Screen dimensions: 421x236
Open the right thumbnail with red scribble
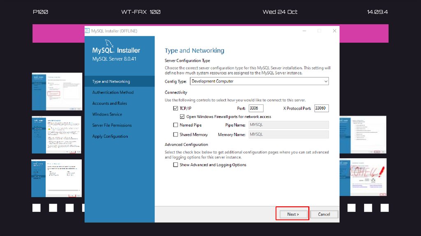(363, 177)
